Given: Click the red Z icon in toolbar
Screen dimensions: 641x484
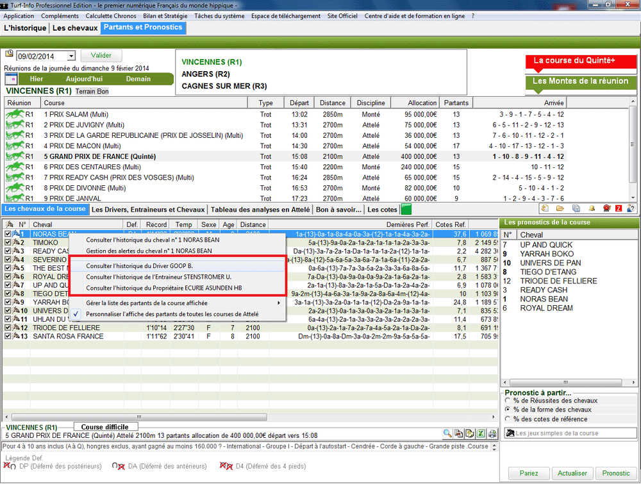Looking at the screenshot, I should click(x=619, y=208).
